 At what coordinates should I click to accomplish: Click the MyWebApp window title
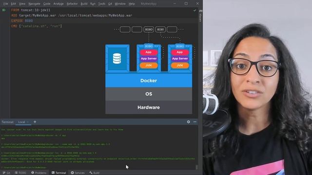click(x=149, y=3)
